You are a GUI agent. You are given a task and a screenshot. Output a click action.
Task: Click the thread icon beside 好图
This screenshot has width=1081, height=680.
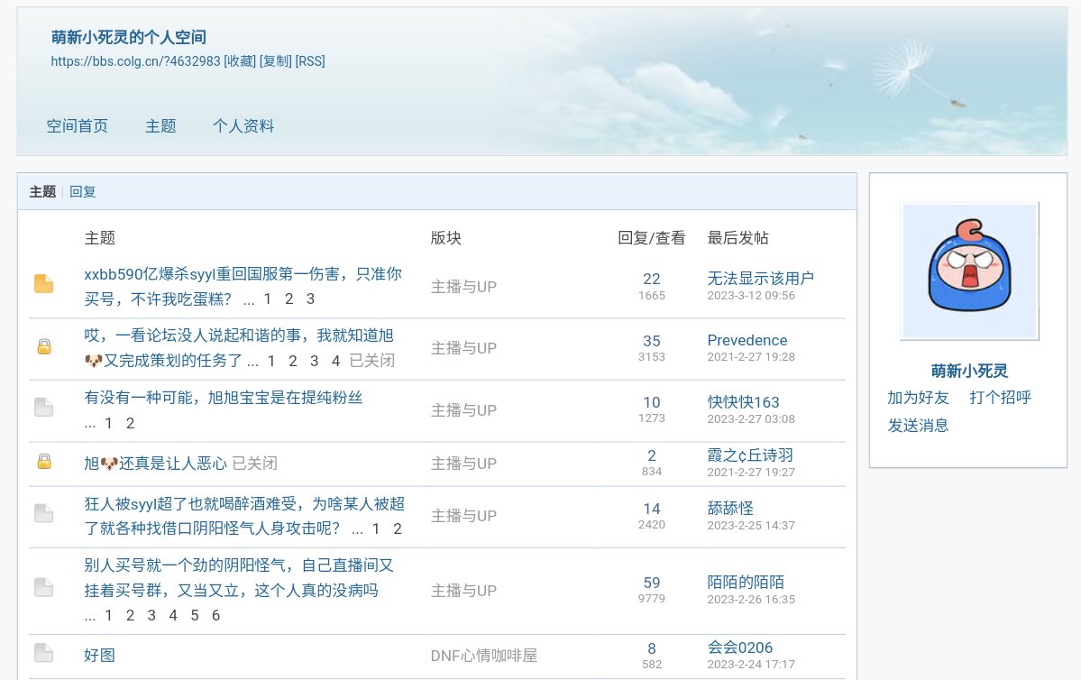point(43,652)
